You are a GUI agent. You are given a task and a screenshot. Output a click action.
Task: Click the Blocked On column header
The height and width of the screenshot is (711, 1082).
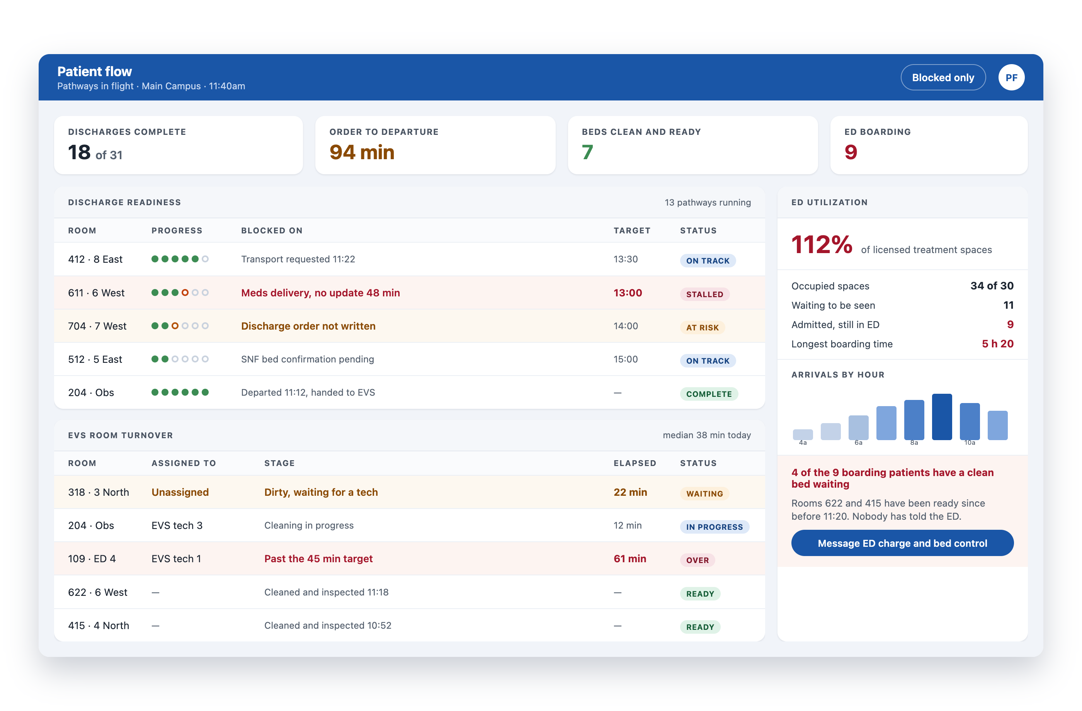click(x=271, y=230)
